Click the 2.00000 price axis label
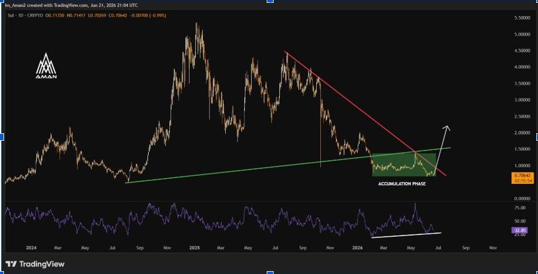538x274 pixels. (521, 133)
